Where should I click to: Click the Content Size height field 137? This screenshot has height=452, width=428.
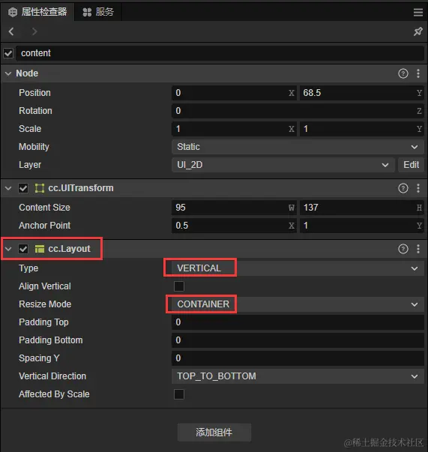coord(362,208)
